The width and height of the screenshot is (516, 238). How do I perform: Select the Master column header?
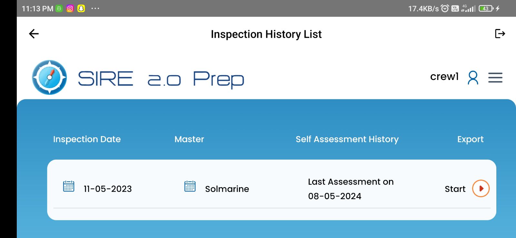point(189,139)
